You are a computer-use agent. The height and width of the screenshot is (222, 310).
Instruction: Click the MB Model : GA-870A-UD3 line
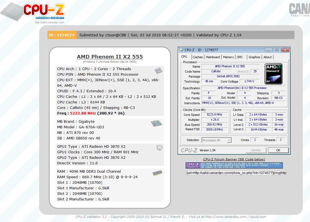(x=81, y=127)
